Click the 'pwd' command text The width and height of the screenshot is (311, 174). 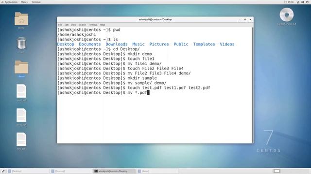coord(117,30)
